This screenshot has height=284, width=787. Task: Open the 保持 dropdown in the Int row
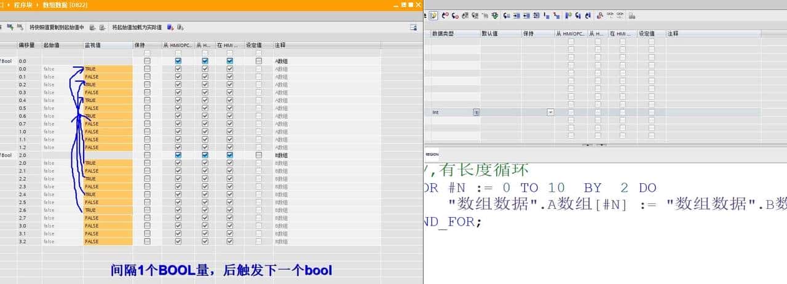point(550,112)
